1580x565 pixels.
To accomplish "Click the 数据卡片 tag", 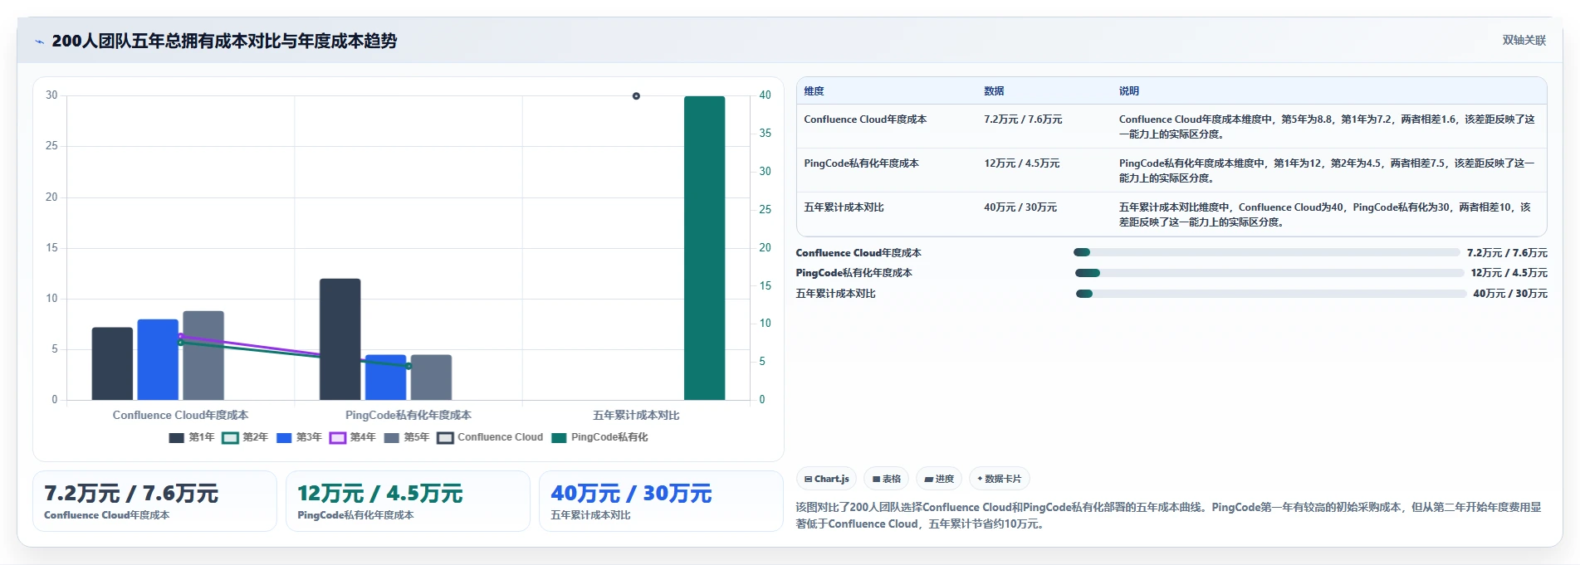I will point(1000,479).
